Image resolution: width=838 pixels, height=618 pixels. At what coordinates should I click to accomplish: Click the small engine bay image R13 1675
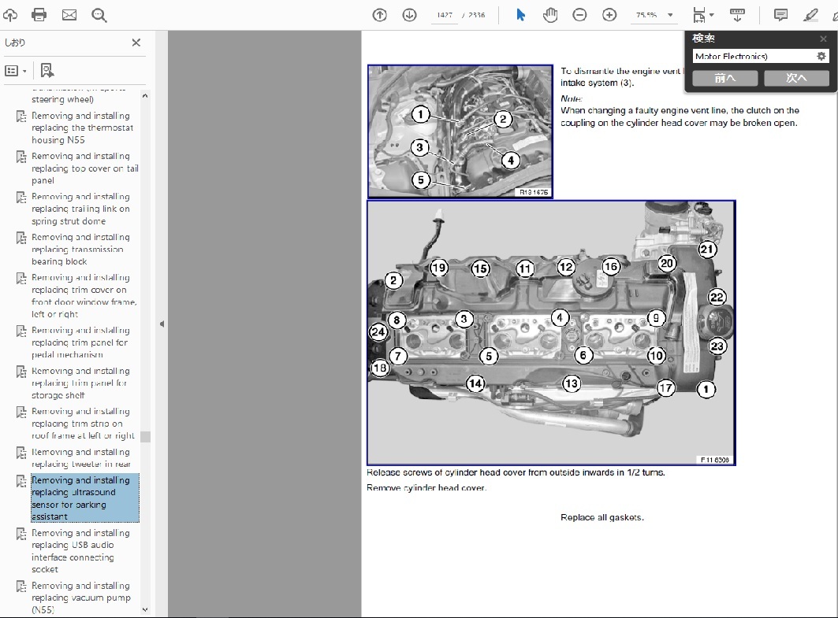460,131
